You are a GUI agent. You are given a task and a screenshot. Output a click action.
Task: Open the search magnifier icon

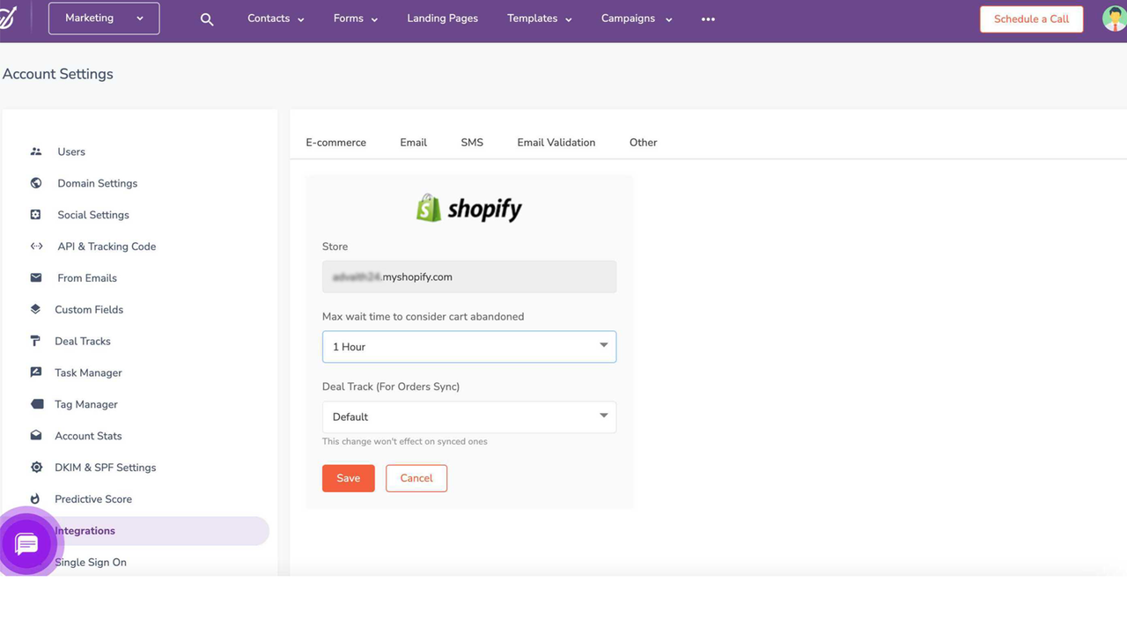click(207, 19)
